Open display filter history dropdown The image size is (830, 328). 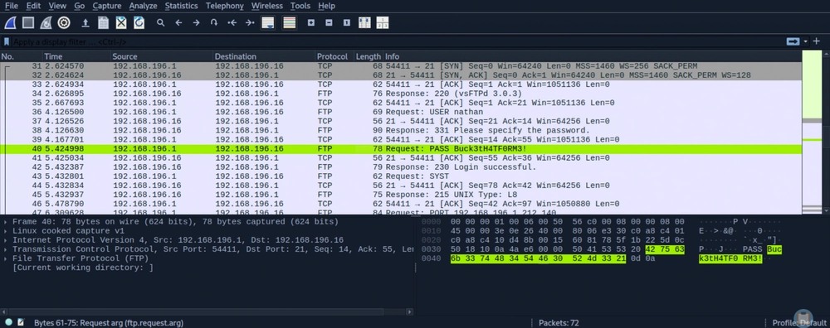pyautogui.click(x=806, y=41)
